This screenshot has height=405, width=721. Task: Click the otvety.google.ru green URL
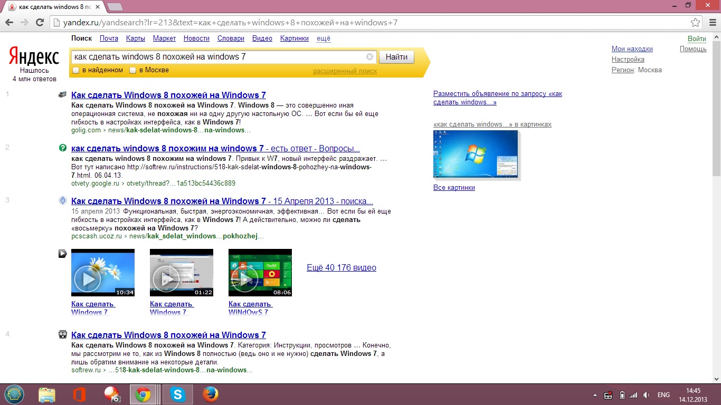[x=153, y=184]
